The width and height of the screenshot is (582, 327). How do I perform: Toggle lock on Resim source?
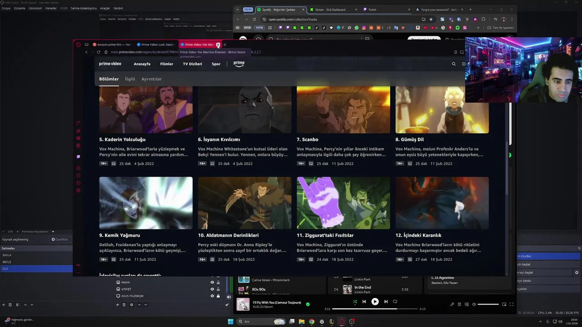(218, 282)
